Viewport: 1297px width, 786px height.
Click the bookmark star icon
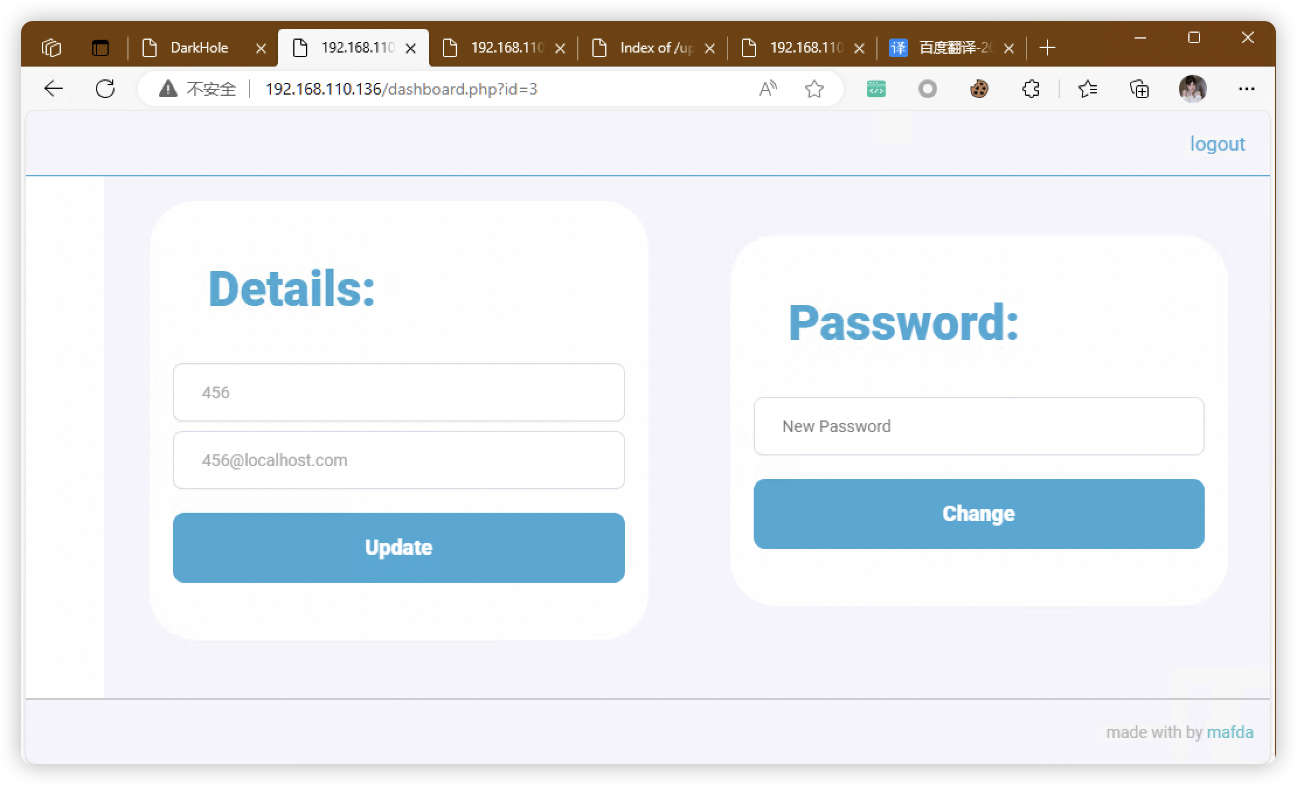813,90
